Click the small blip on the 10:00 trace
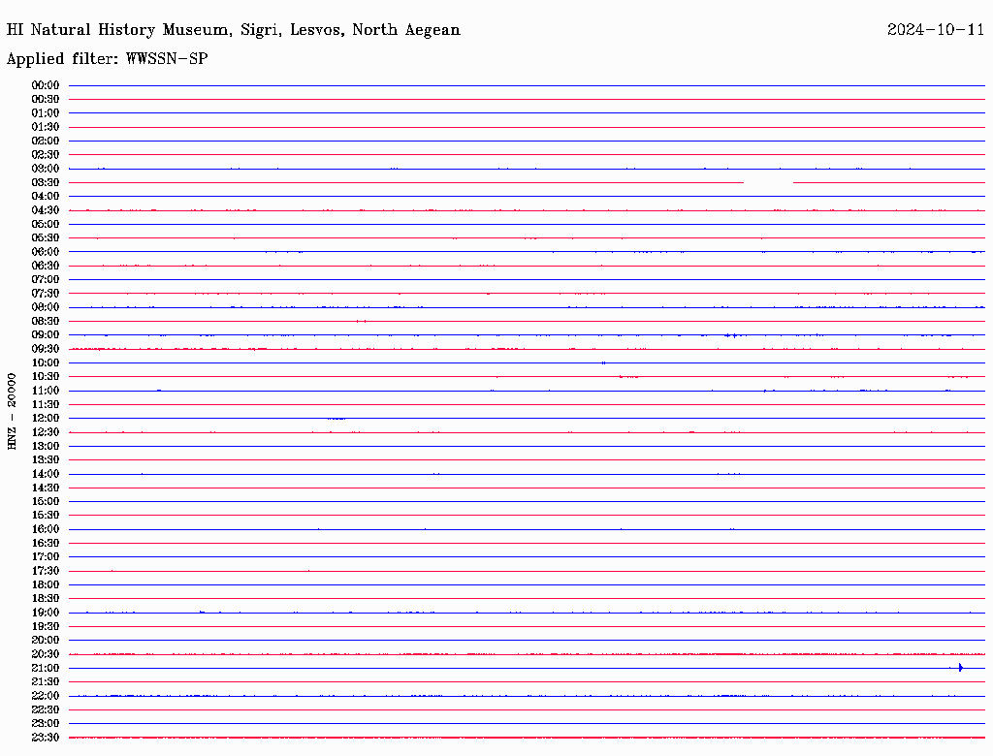Image resolution: width=993 pixels, height=756 pixels. pos(603,362)
